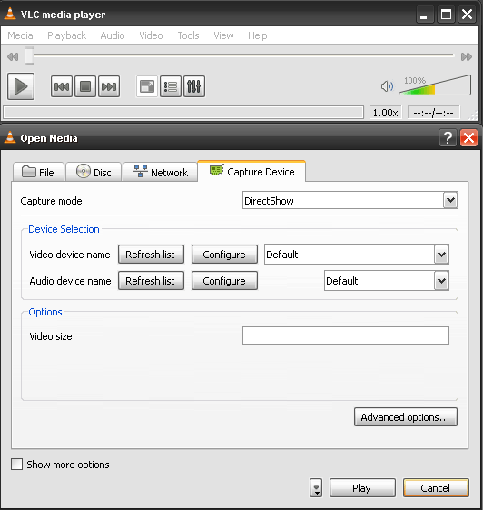Open the Playback menu
This screenshot has width=483, height=510.
tap(66, 35)
